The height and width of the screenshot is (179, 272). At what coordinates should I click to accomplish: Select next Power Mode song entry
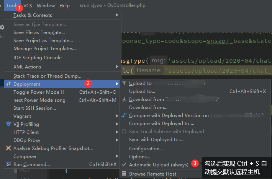pyautogui.click(x=62, y=100)
